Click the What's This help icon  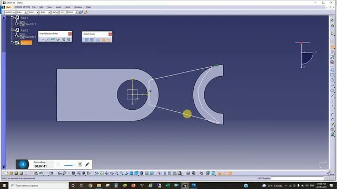pyautogui.click(x=51, y=173)
